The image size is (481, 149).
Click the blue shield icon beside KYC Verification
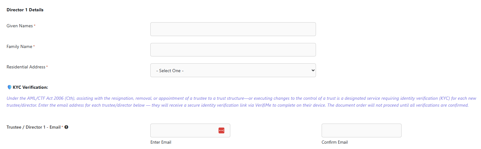click(x=9, y=87)
